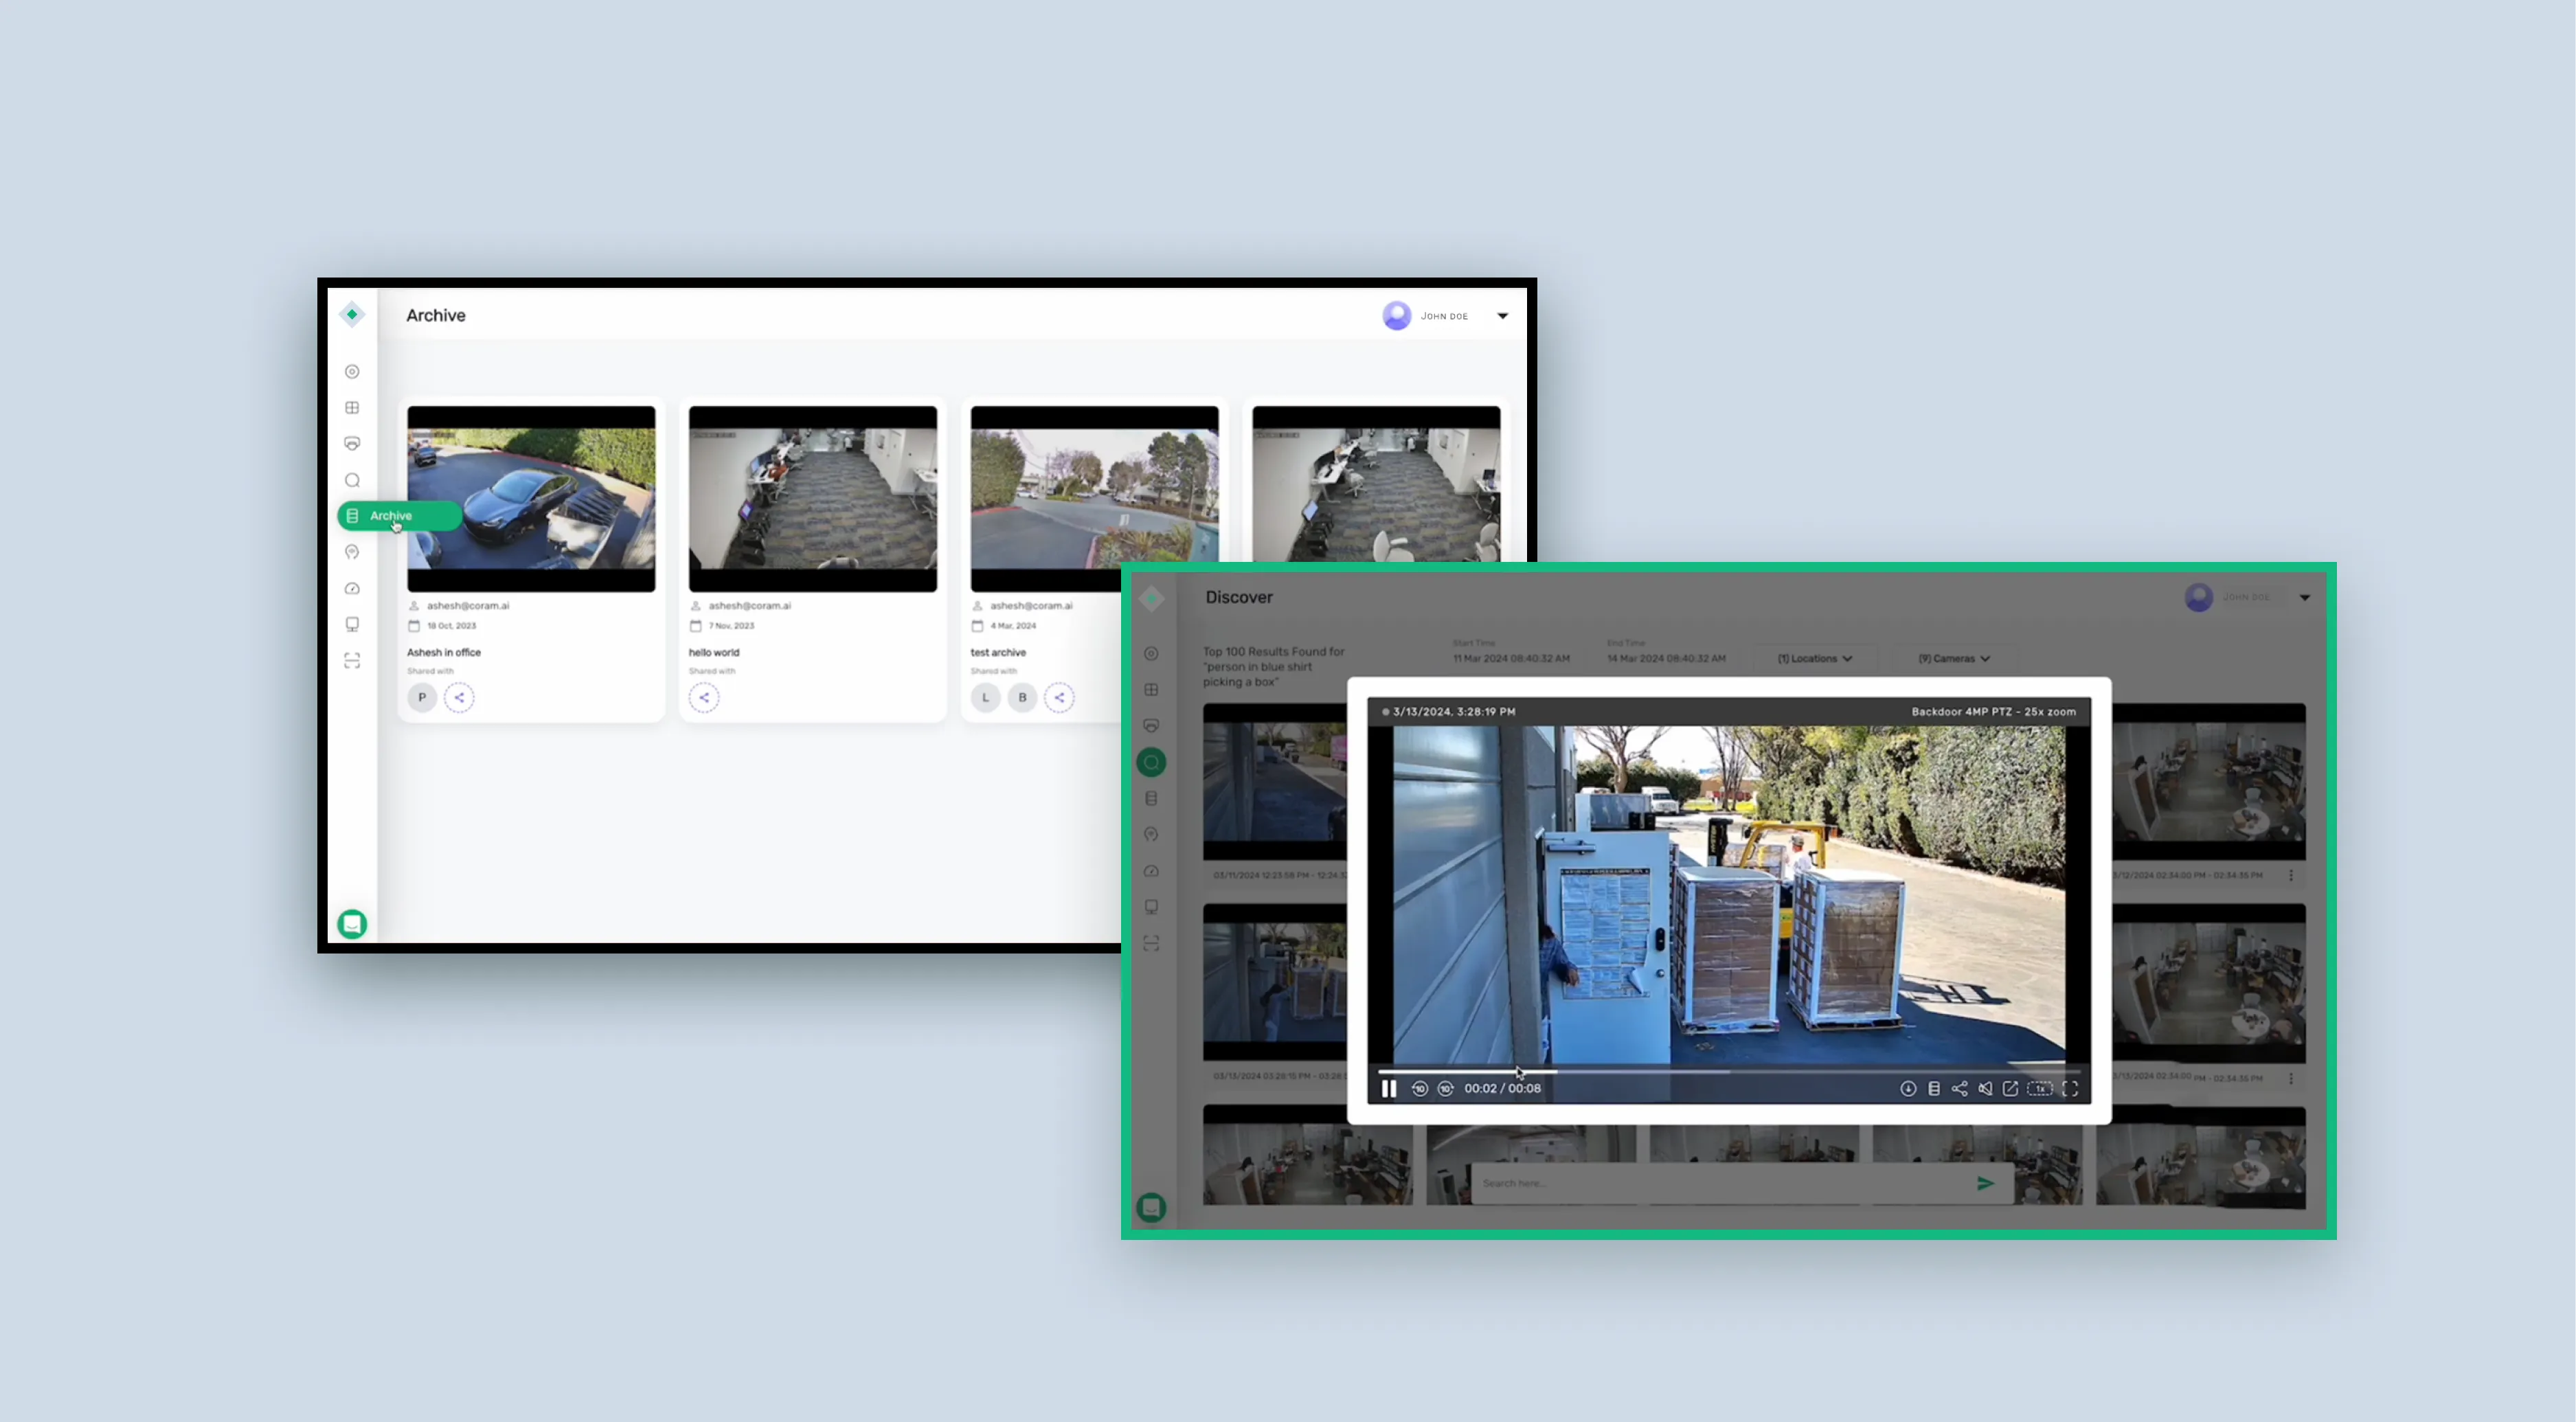Share clip from video player controls
2576x1422 pixels.
(1959, 1088)
